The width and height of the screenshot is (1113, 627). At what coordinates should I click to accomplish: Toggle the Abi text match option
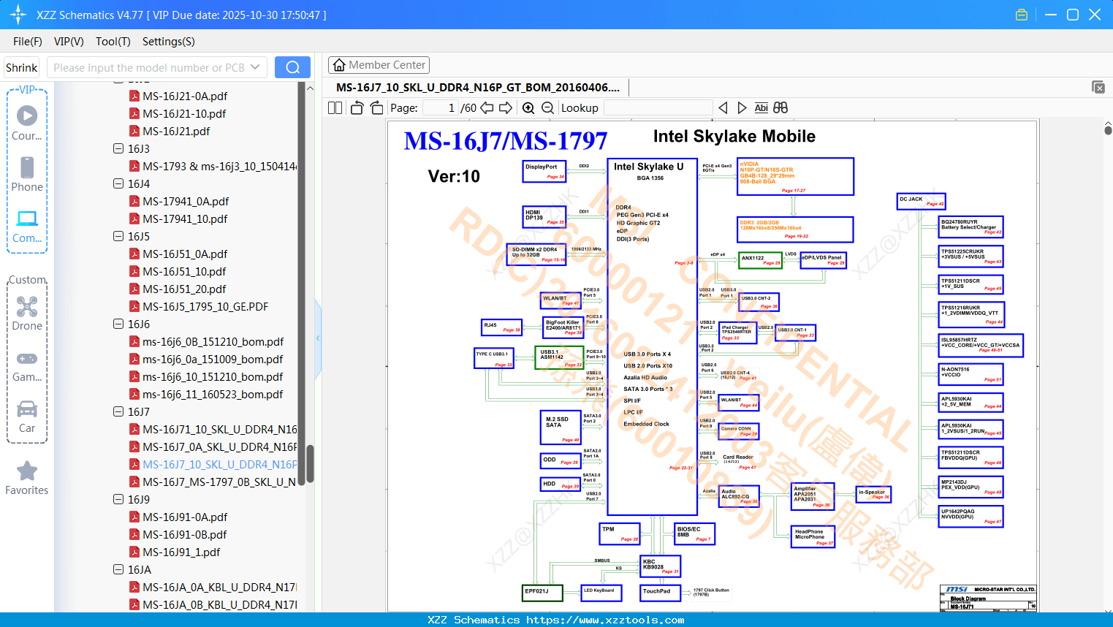point(761,107)
